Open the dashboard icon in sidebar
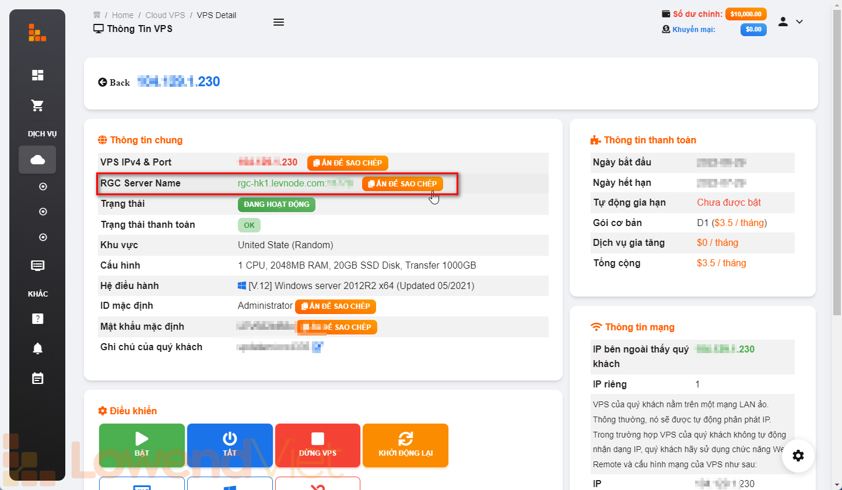Screen dimensions: 842x490 click(37, 75)
